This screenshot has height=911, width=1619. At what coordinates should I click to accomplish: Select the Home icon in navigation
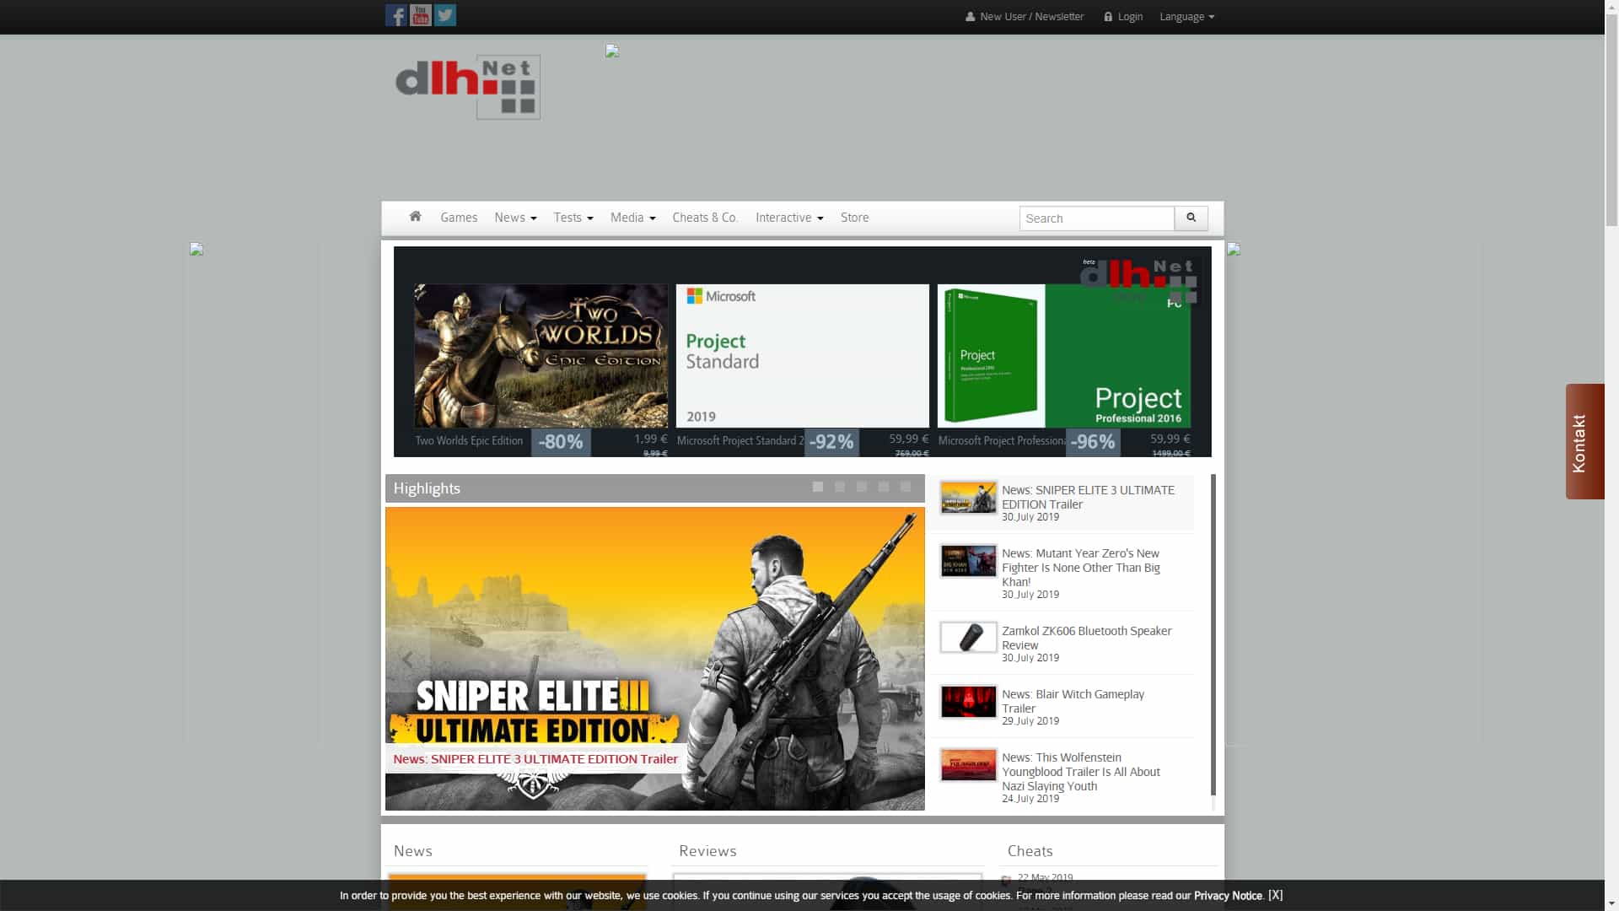click(x=415, y=217)
